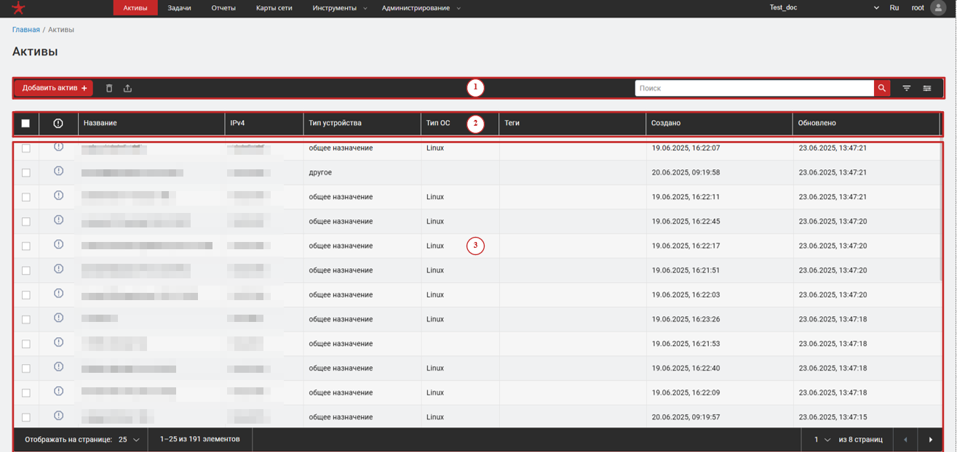The width and height of the screenshot is (957, 452).
Task: Click the red star logo
Action: click(19, 9)
